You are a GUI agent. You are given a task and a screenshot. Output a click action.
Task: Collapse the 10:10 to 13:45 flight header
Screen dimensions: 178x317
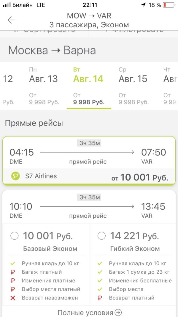click(x=89, y=206)
